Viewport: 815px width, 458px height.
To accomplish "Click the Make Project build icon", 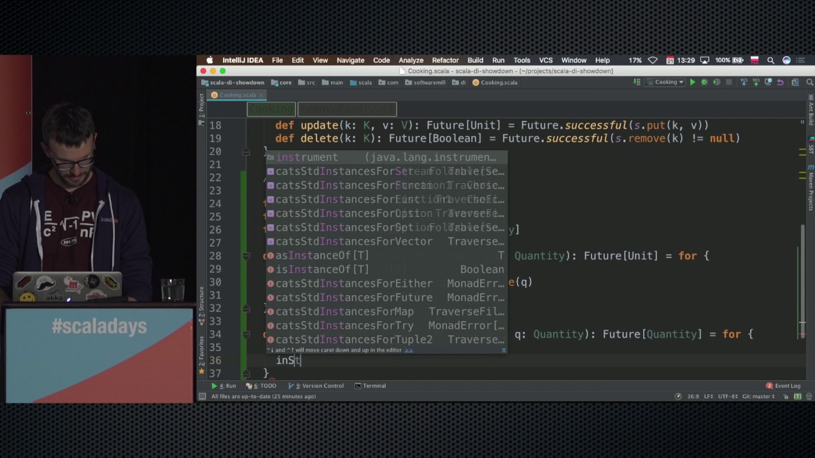I will 637,82.
